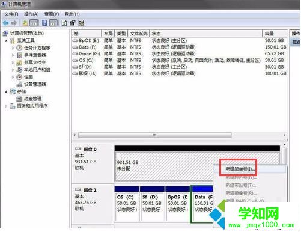Screen dimensions: 301x232
Task: Sort by the 状态 column header
Action: [206, 34]
